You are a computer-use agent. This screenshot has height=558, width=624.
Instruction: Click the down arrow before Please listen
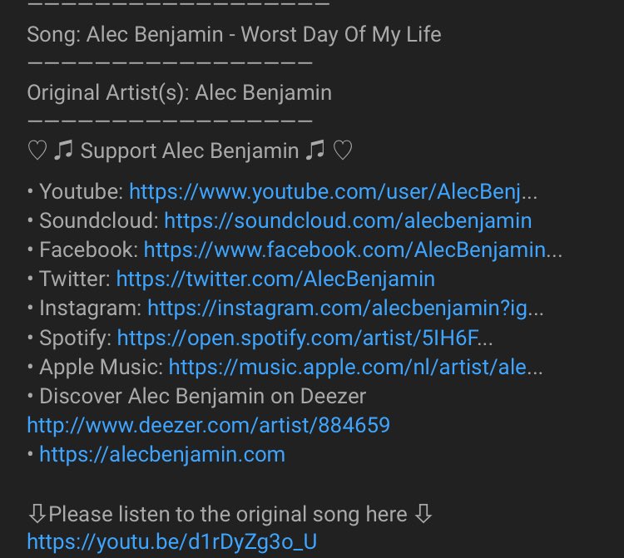coord(37,514)
